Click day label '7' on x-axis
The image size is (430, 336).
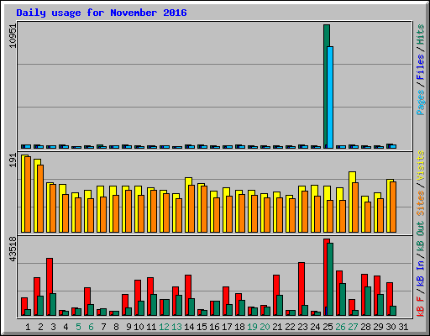click(103, 327)
